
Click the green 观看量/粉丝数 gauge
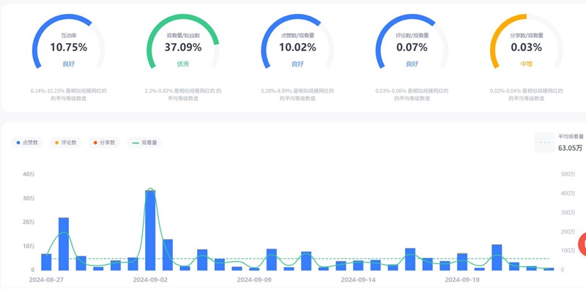coord(183,42)
